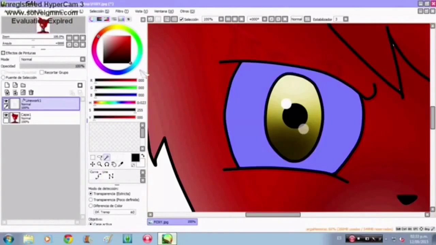Open the Filtro menu
436x245 pixels.
[x=122, y=12]
